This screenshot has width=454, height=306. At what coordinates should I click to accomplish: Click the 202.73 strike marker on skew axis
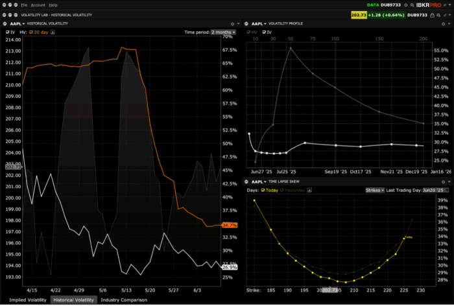coord(329,290)
